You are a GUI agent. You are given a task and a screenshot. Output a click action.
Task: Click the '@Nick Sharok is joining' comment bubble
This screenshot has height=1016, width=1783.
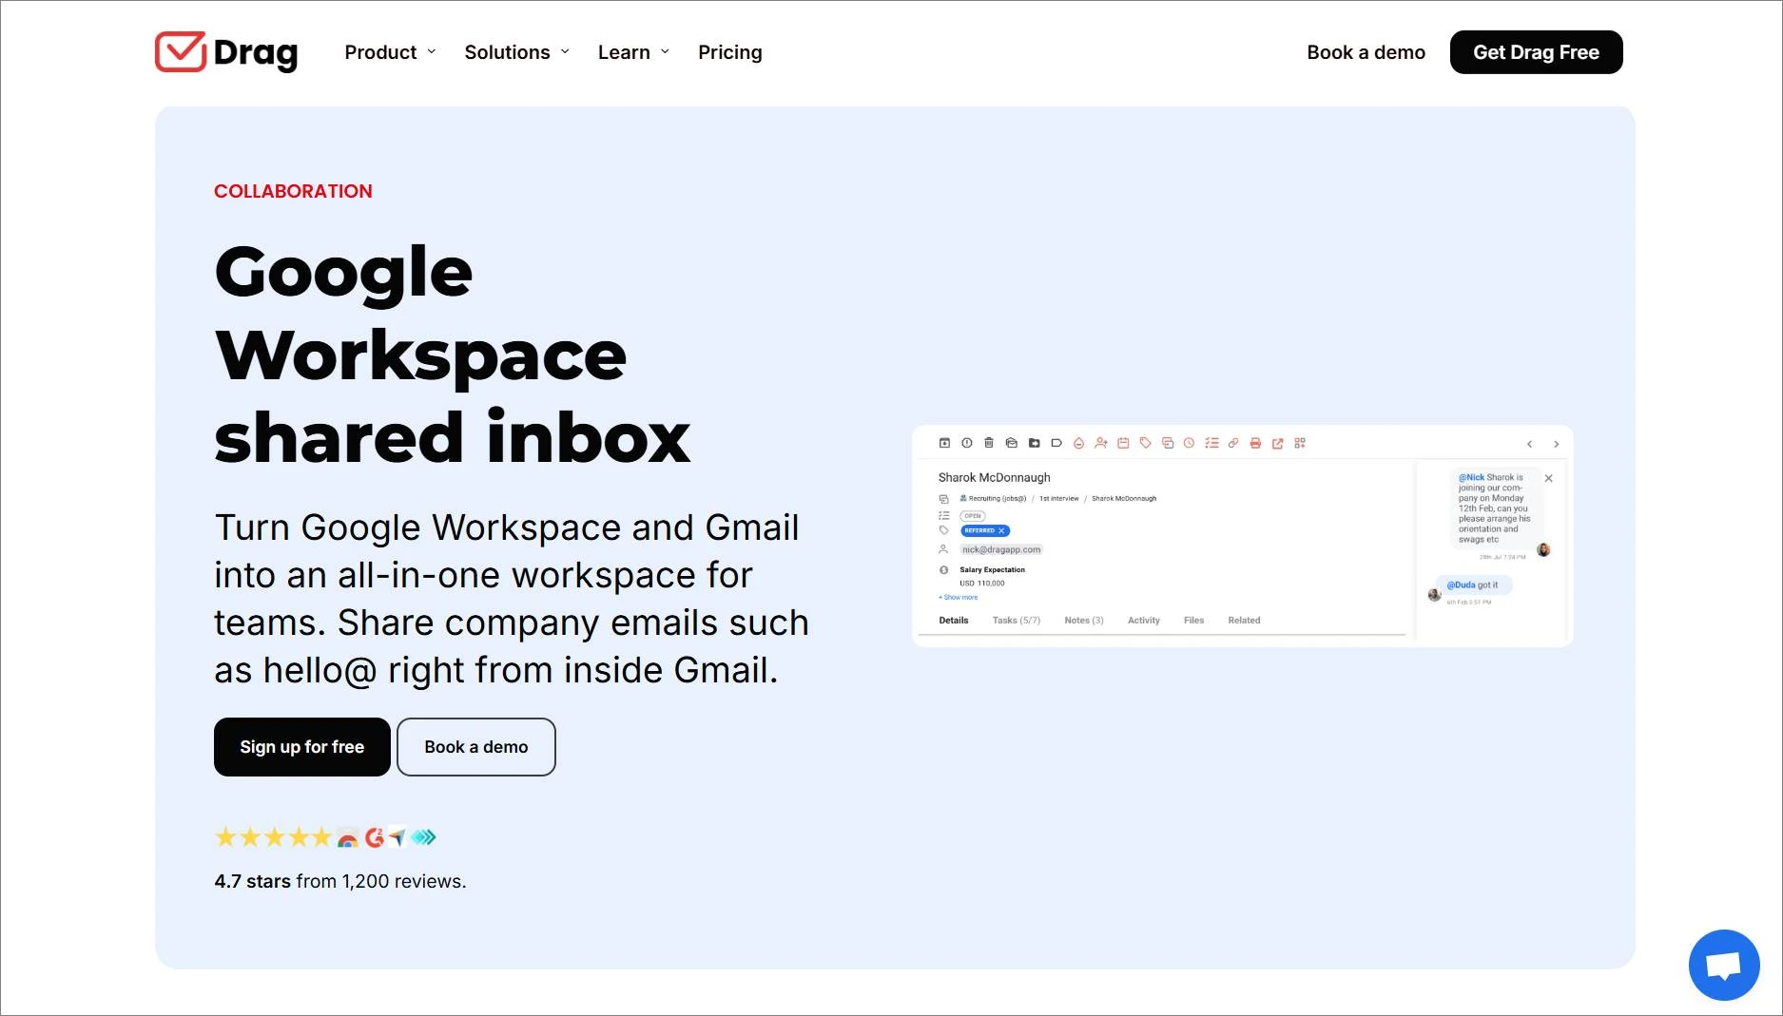(1495, 508)
